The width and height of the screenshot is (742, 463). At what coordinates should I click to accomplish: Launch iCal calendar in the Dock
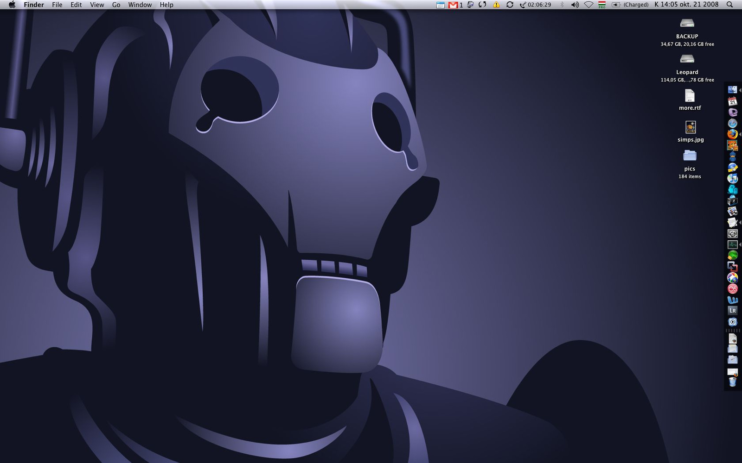733,101
